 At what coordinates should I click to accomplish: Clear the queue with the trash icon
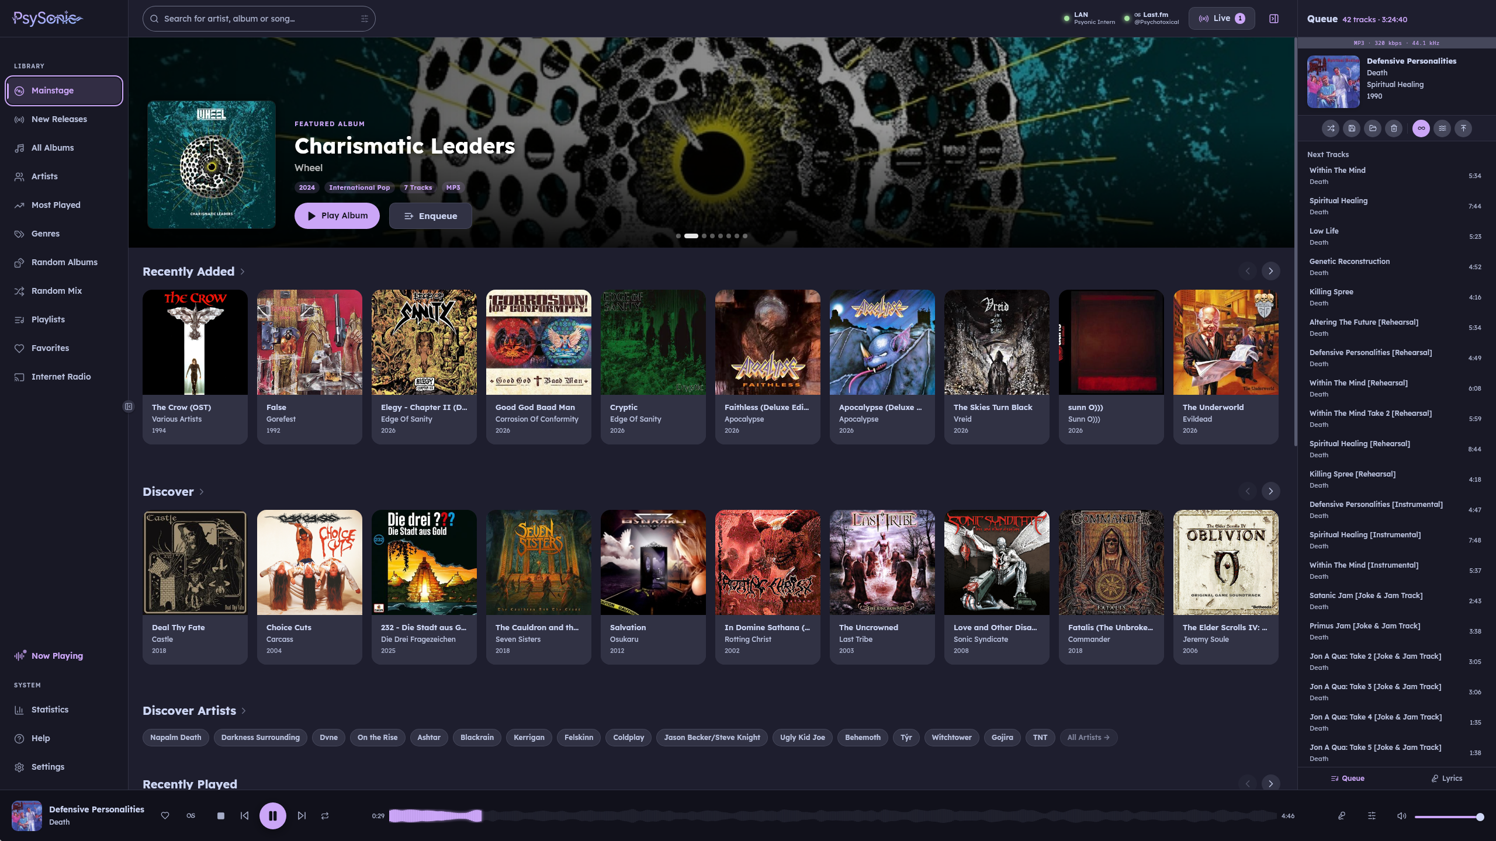tap(1394, 128)
